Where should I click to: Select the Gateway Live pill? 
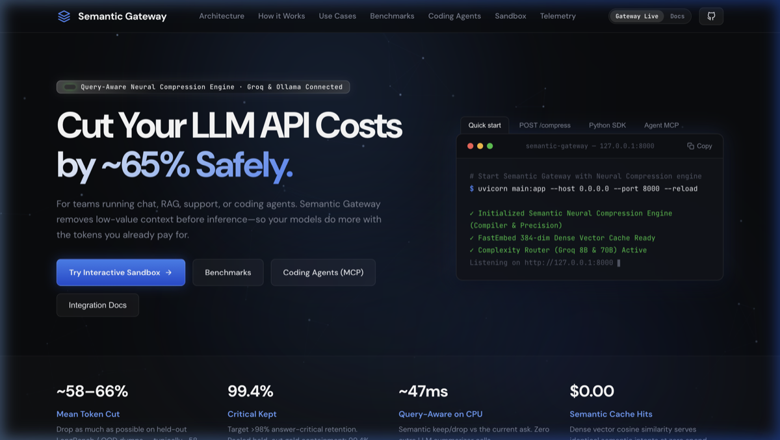(x=636, y=16)
